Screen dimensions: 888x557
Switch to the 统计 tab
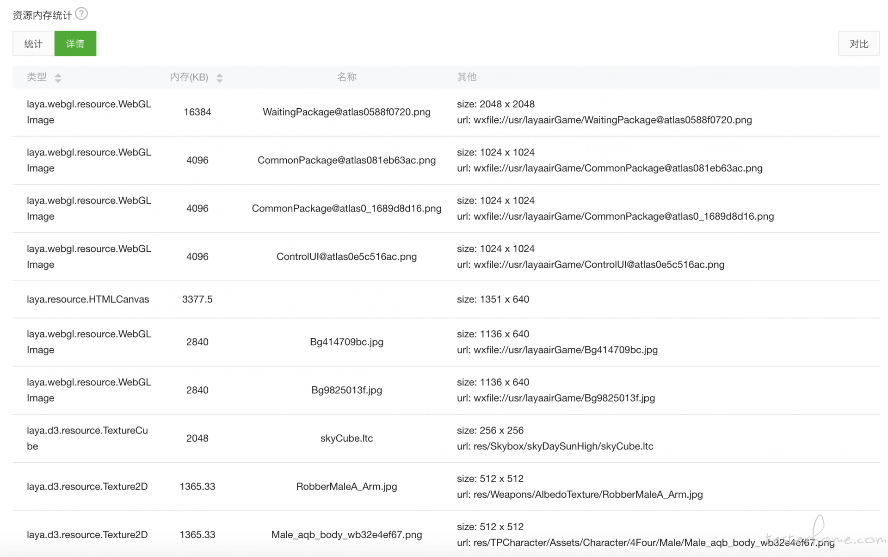[33, 43]
